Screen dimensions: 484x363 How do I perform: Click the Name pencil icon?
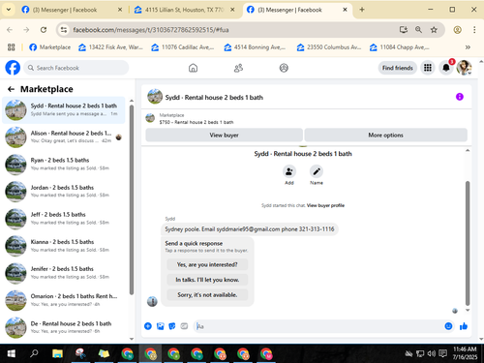317,171
